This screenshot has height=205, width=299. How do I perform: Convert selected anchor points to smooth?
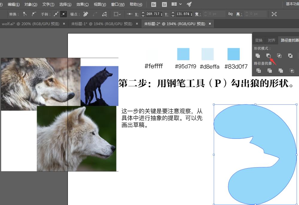pyautogui.click(x=34, y=14)
